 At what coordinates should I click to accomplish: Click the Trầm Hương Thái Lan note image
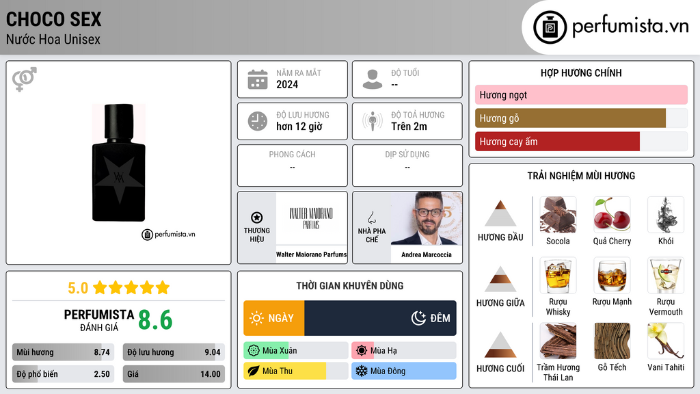point(558,341)
